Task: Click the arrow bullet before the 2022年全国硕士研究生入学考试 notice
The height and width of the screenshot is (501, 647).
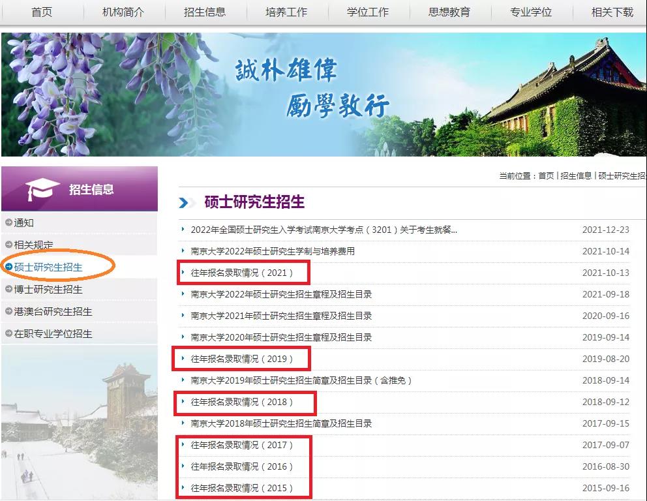Action: (183, 229)
